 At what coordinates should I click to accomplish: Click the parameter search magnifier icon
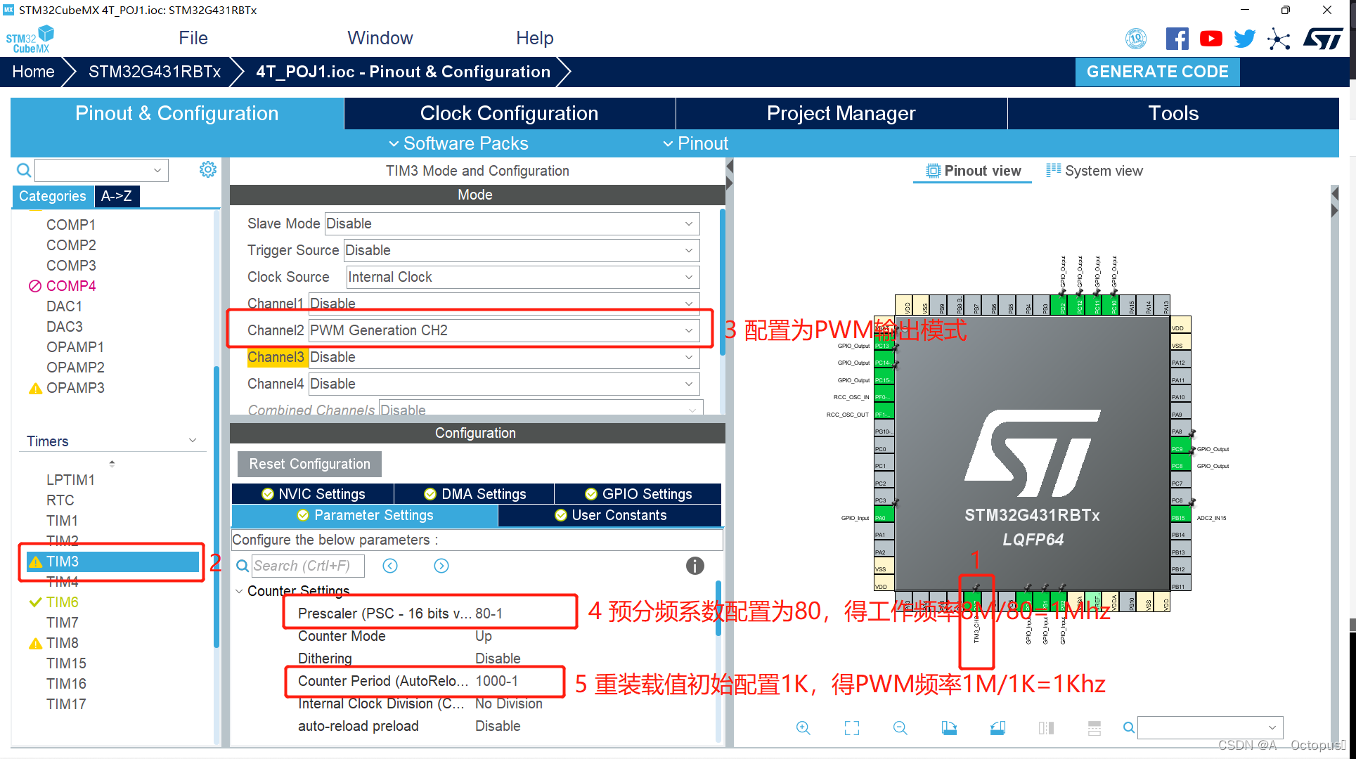point(243,566)
